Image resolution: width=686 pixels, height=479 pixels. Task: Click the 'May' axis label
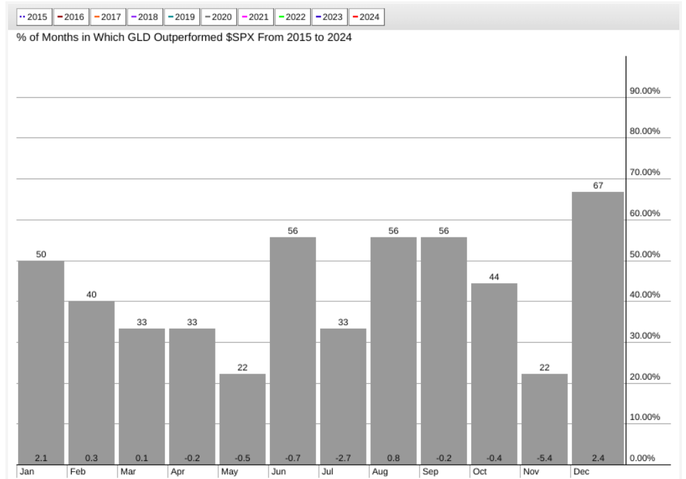pyautogui.click(x=230, y=472)
